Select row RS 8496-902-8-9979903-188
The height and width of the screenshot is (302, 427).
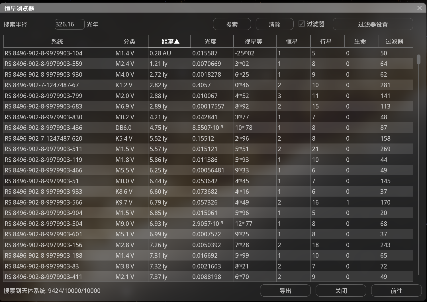point(208,255)
